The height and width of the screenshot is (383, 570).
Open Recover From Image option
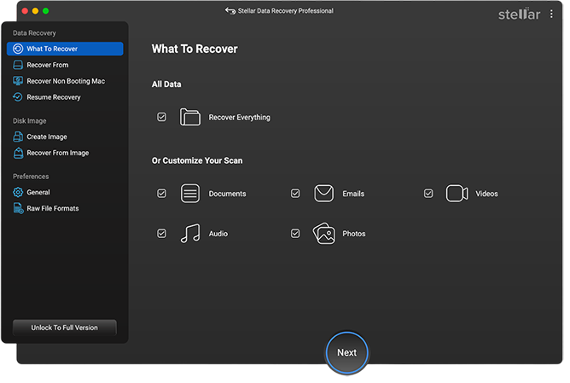click(x=65, y=153)
